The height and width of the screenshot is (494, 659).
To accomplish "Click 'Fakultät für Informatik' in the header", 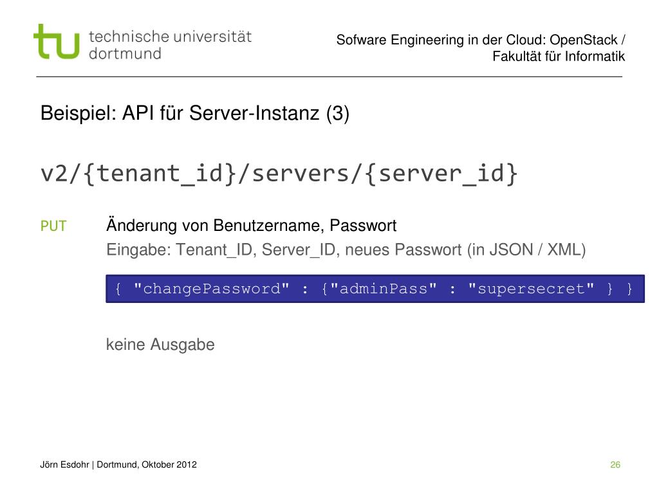I will (x=559, y=57).
